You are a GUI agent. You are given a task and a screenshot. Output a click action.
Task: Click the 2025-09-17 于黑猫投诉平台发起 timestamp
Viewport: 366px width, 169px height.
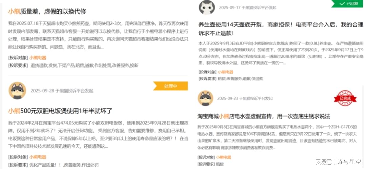point(248,7)
